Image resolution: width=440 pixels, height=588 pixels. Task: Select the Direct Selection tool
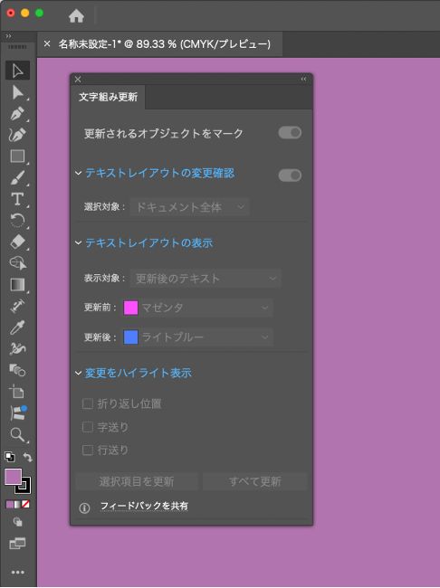(x=17, y=92)
